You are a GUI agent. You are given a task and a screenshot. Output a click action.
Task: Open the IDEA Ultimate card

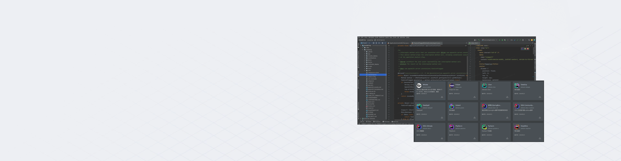click(x=430, y=131)
